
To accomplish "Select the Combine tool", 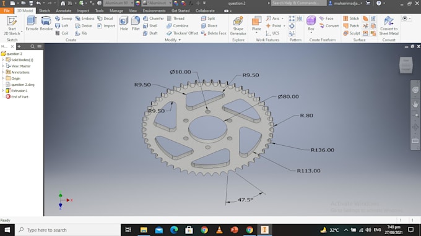I will click(x=178, y=26).
